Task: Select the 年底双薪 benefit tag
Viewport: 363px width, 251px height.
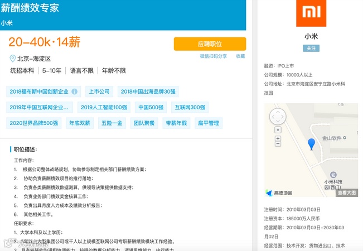Action: point(80,123)
